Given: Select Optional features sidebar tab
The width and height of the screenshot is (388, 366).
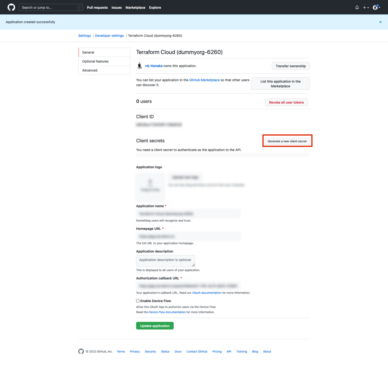Looking at the screenshot, I should point(104,61).
